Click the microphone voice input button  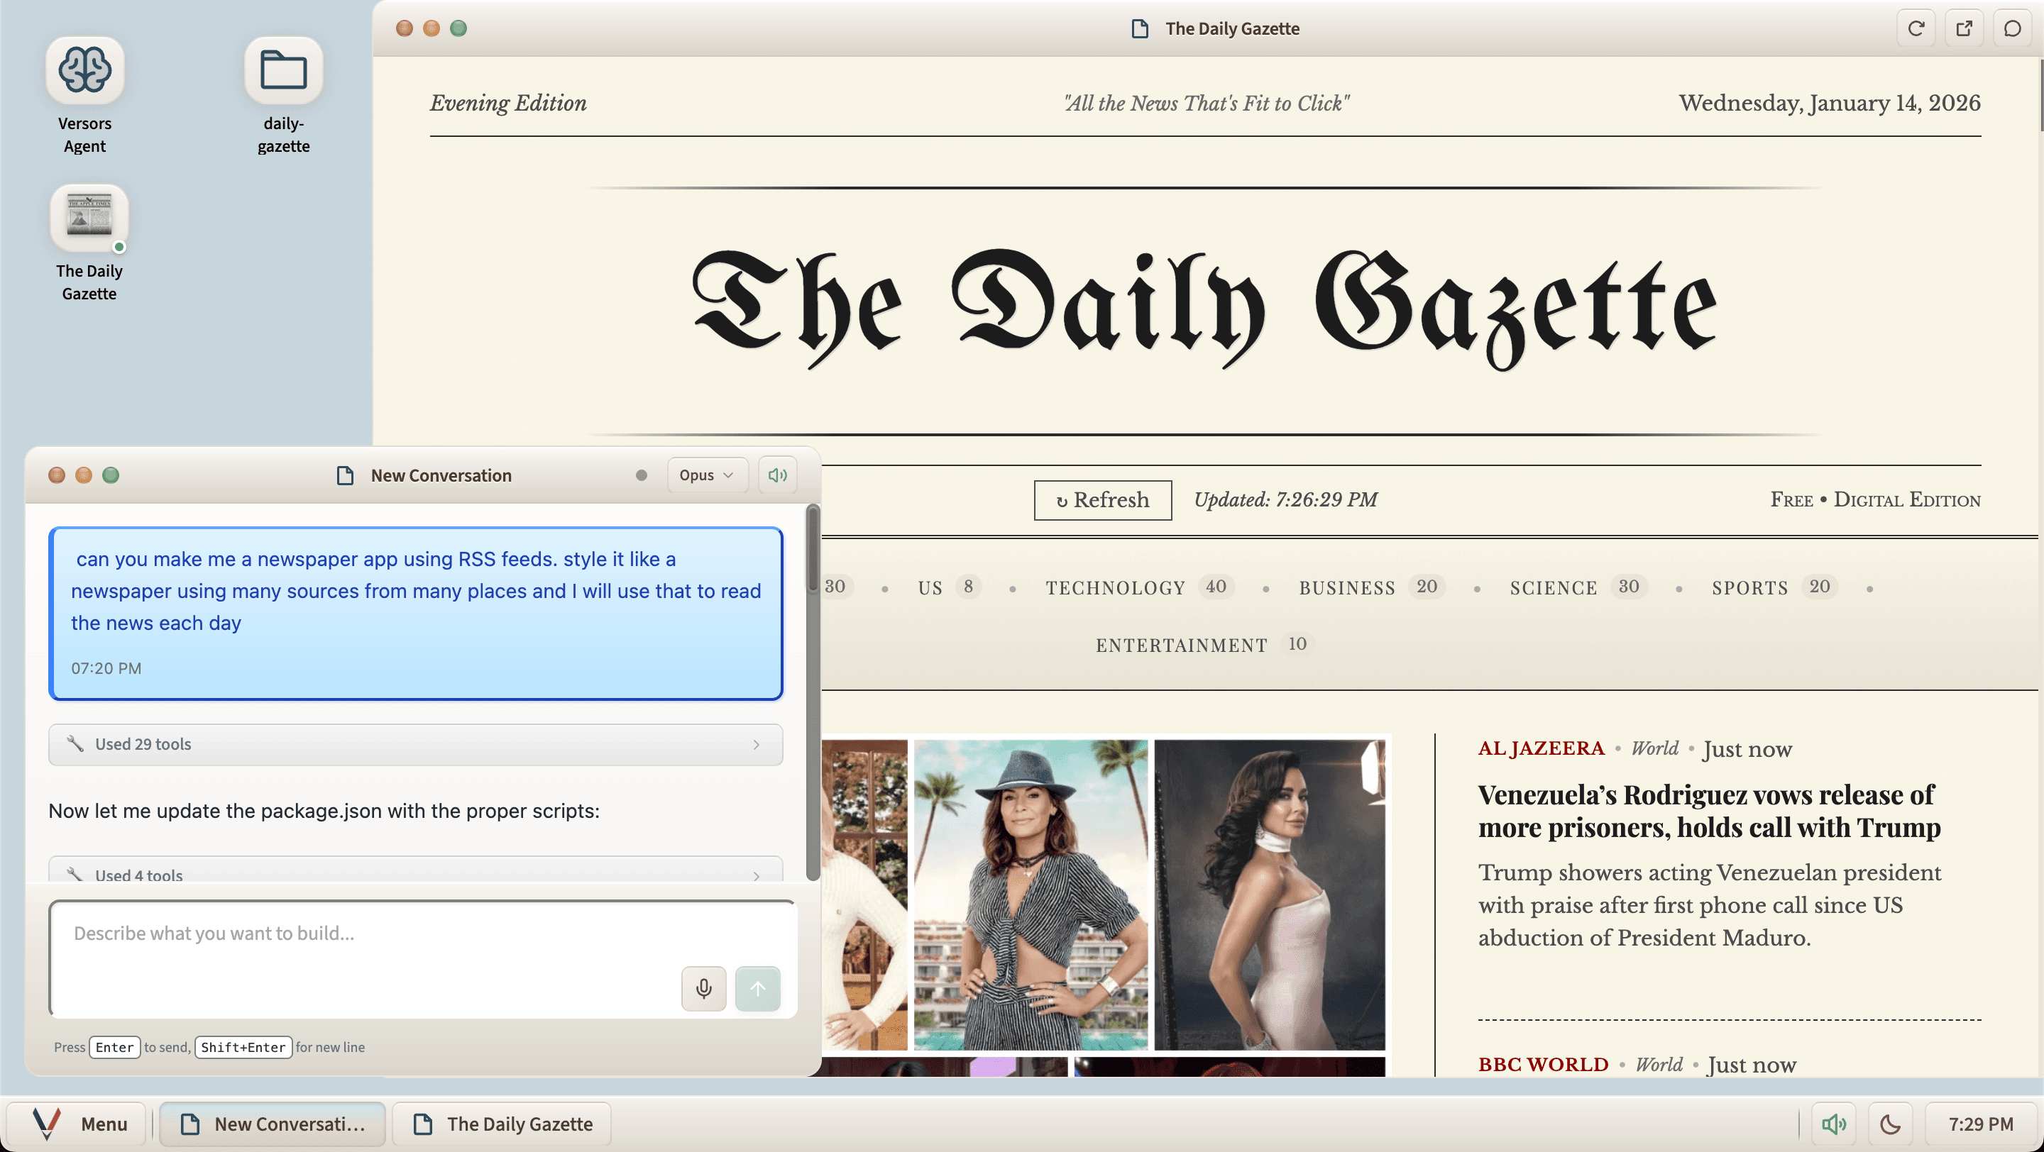tap(703, 988)
